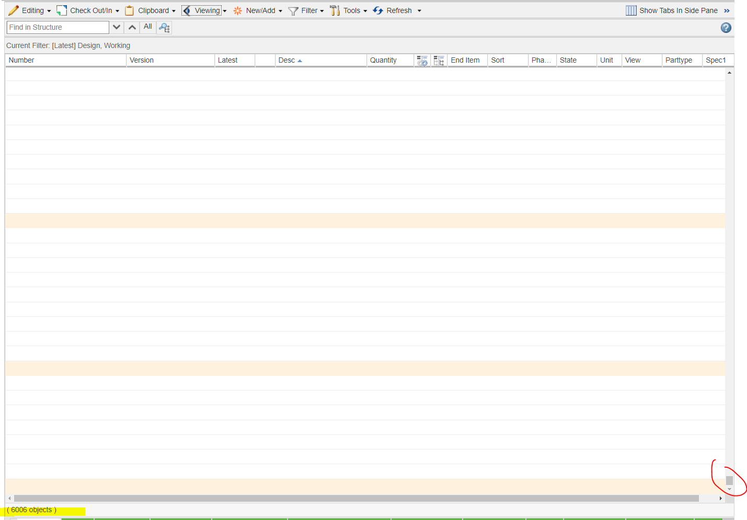Click the Viewing eye icon
The width and height of the screenshot is (747, 520).
(187, 10)
